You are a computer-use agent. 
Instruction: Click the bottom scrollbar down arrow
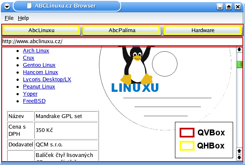pyautogui.click(x=239, y=157)
